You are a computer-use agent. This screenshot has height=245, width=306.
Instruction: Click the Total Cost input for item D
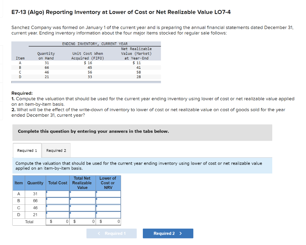58,215
